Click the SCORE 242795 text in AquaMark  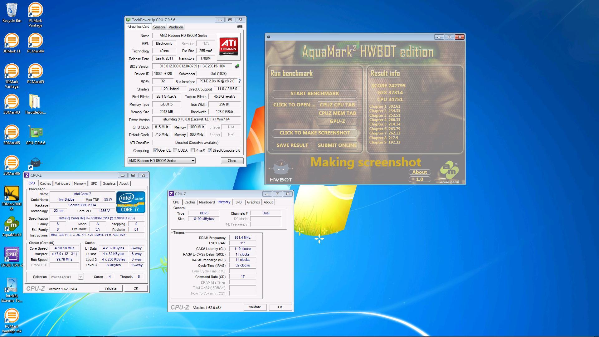pyautogui.click(x=388, y=86)
